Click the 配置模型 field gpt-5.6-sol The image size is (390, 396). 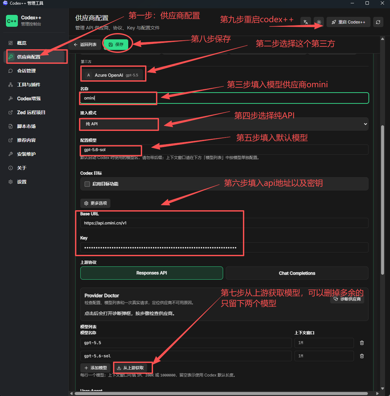(x=224, y=149)
